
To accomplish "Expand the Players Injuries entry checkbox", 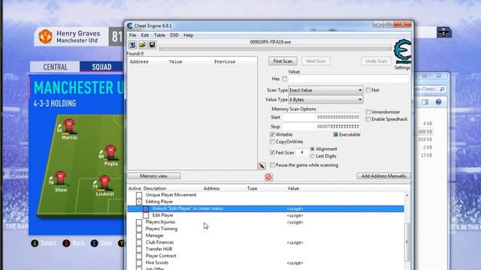I will pyautogui.click(x=139, y=222).
